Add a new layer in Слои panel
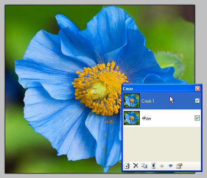207x178 pixels. point(127,166)
